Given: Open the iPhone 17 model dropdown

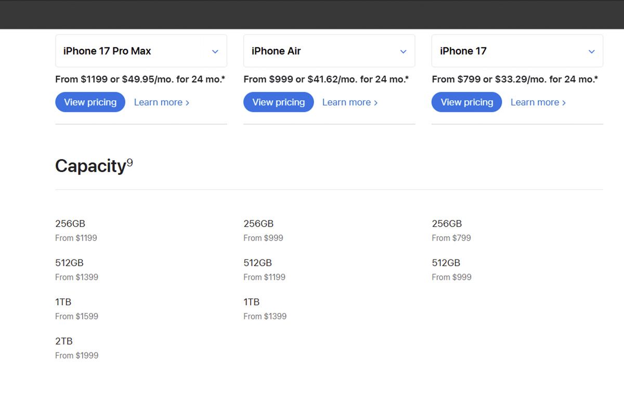Looking at the screenshot, I should pyautogui.click(x=517, y=51).
